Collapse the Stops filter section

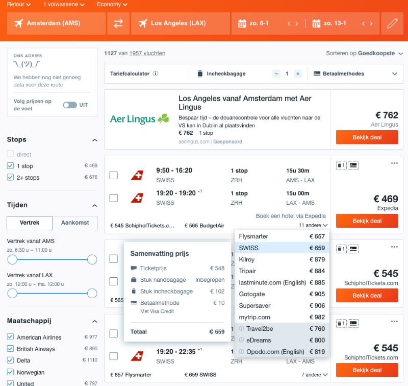94,140
